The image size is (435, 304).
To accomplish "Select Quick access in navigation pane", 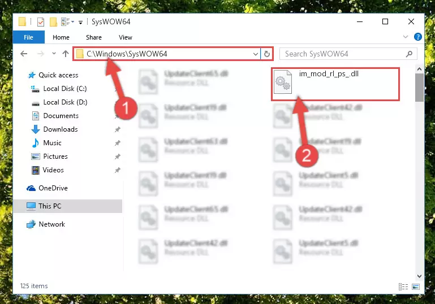I will click(x=58, y=75).
